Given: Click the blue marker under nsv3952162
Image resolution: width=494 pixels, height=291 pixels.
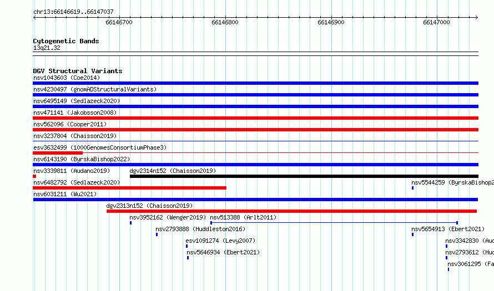Looking at the screenshot, I should tap(131, 223).
